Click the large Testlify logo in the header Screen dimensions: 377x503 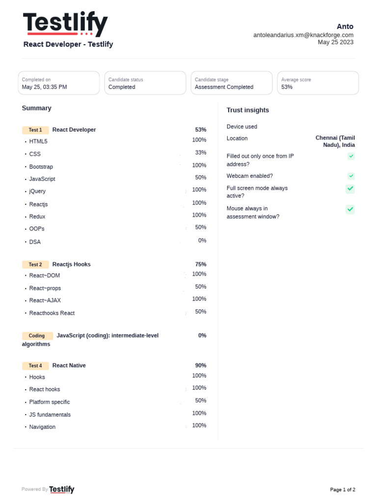[x=65, y=24]
